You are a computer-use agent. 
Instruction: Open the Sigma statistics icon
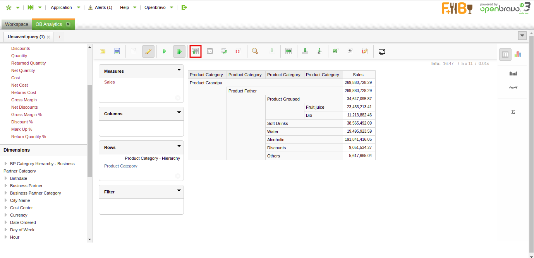(x=513, y=112)
